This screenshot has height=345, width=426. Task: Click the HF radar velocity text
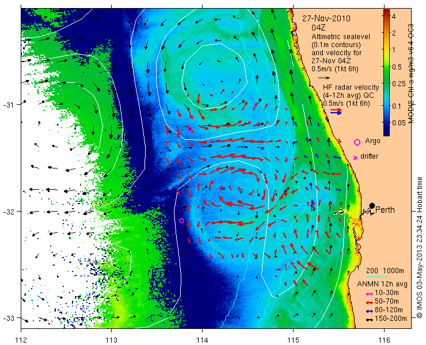click(351, 87)
